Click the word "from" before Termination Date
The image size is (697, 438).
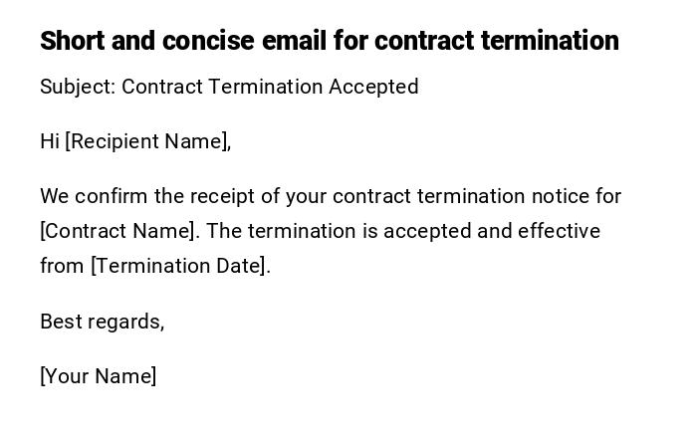pyautogui.click(x=62, y=266)
